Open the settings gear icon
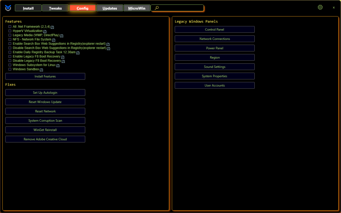 pyautogui.click(x=320, y=7)
